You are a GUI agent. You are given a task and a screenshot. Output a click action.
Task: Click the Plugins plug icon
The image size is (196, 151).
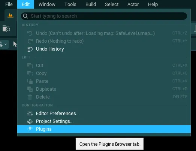pos(30,129)
